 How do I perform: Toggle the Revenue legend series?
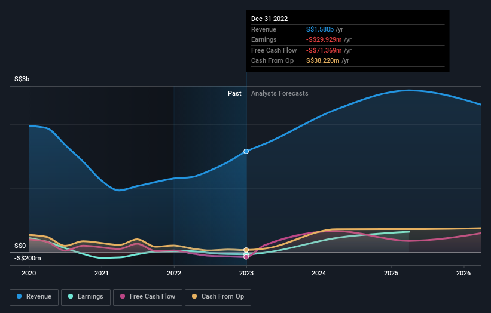(34, 297)
